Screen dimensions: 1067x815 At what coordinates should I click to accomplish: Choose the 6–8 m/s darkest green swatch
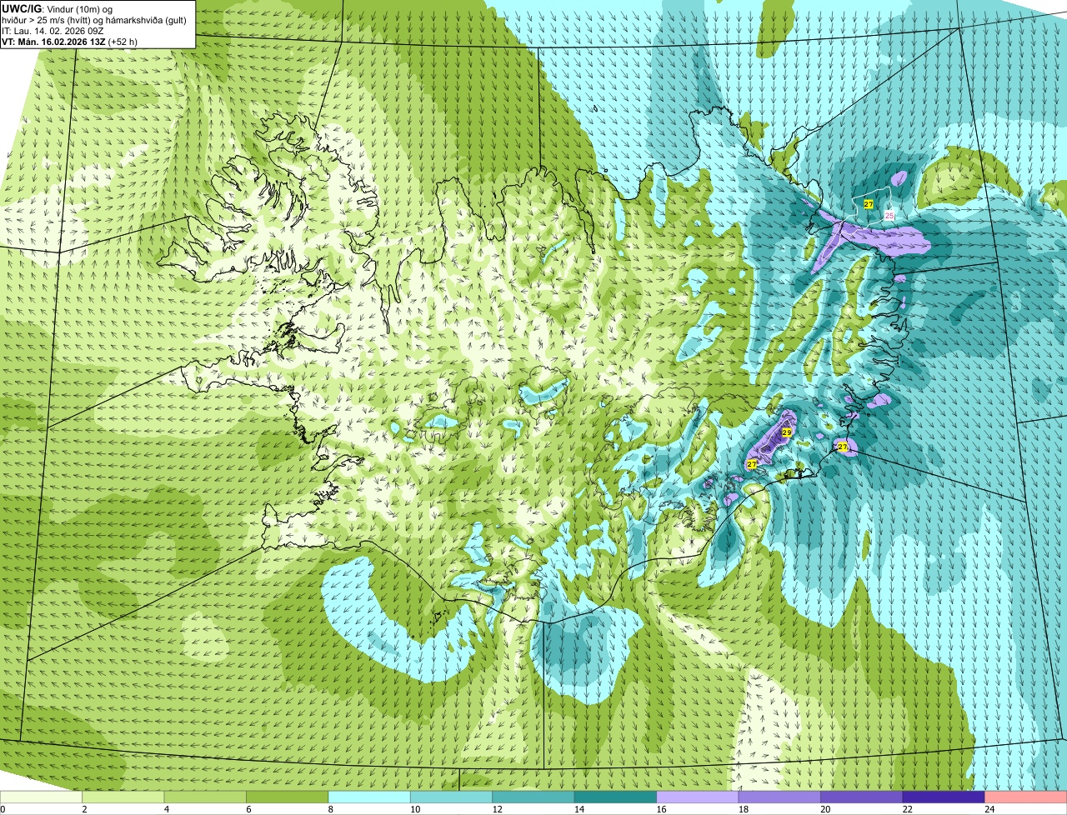pos(288,797)
